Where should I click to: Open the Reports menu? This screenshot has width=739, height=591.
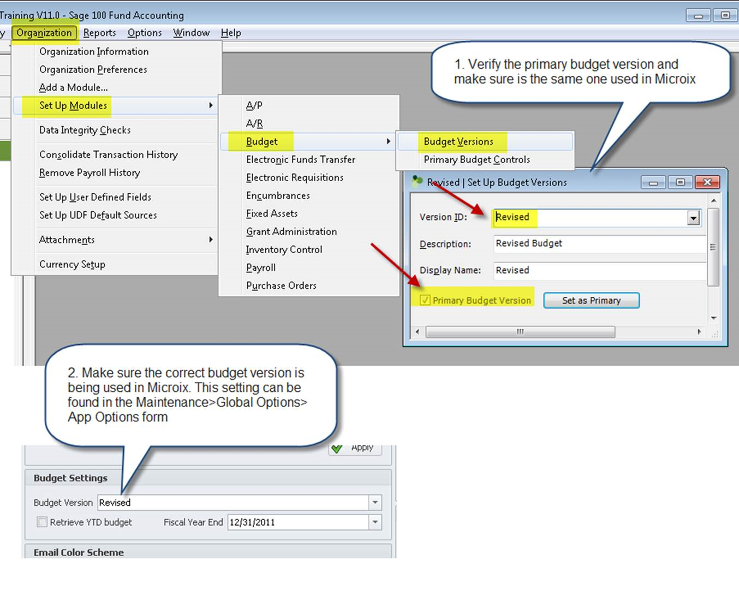[99, 33]
